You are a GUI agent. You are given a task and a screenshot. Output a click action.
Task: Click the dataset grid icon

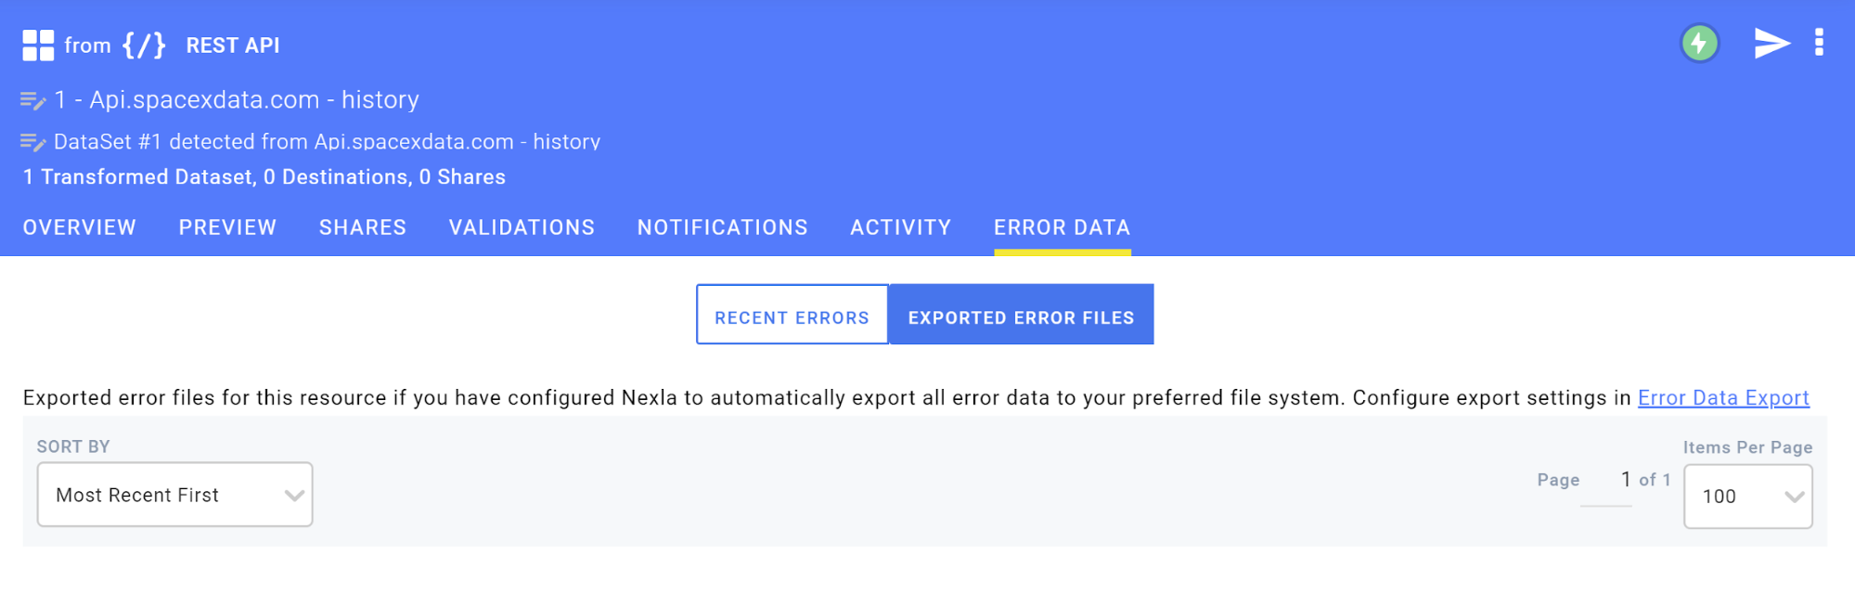click(38, 45)
